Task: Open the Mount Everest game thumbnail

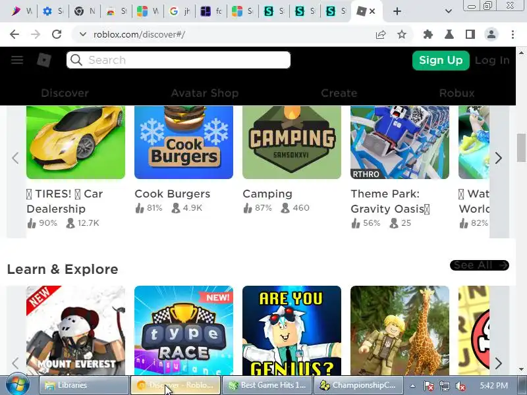Action: (x=76, y=330)
